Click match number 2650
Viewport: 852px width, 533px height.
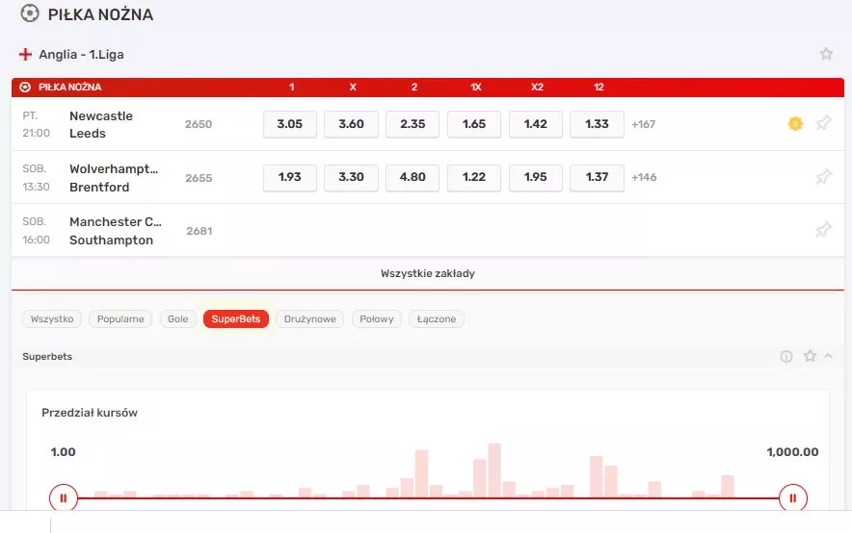[199, 124]
